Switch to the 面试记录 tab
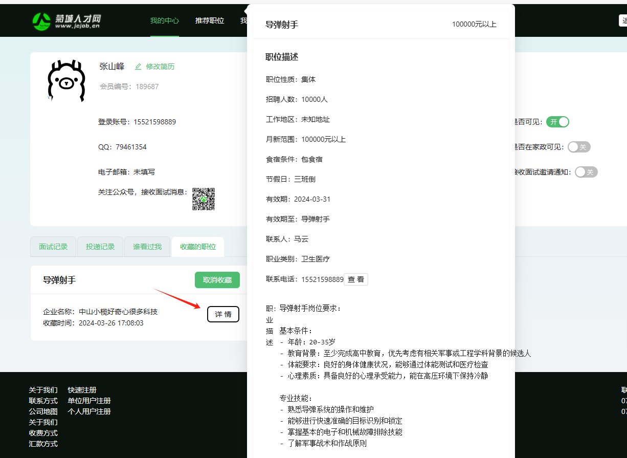627x458 pixels. 53,247
